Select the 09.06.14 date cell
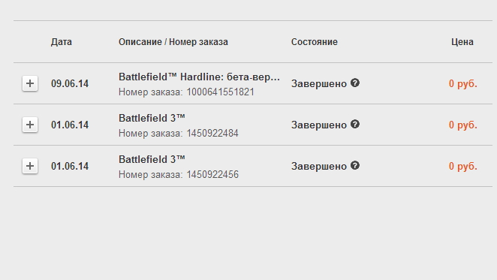 point(70,84)
